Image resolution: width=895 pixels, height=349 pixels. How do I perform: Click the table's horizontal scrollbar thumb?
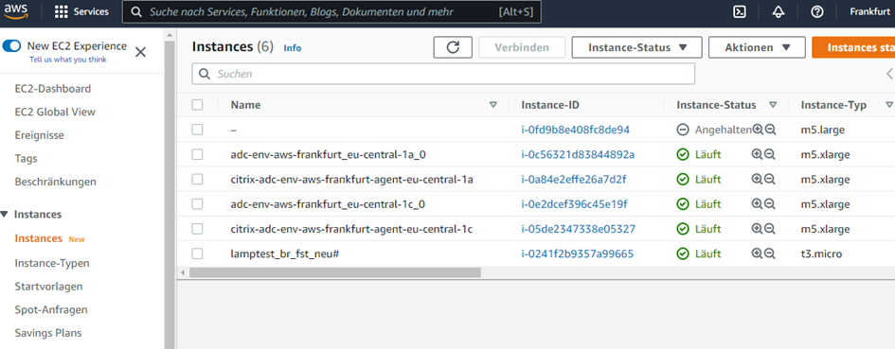click(x=335, y=272)
